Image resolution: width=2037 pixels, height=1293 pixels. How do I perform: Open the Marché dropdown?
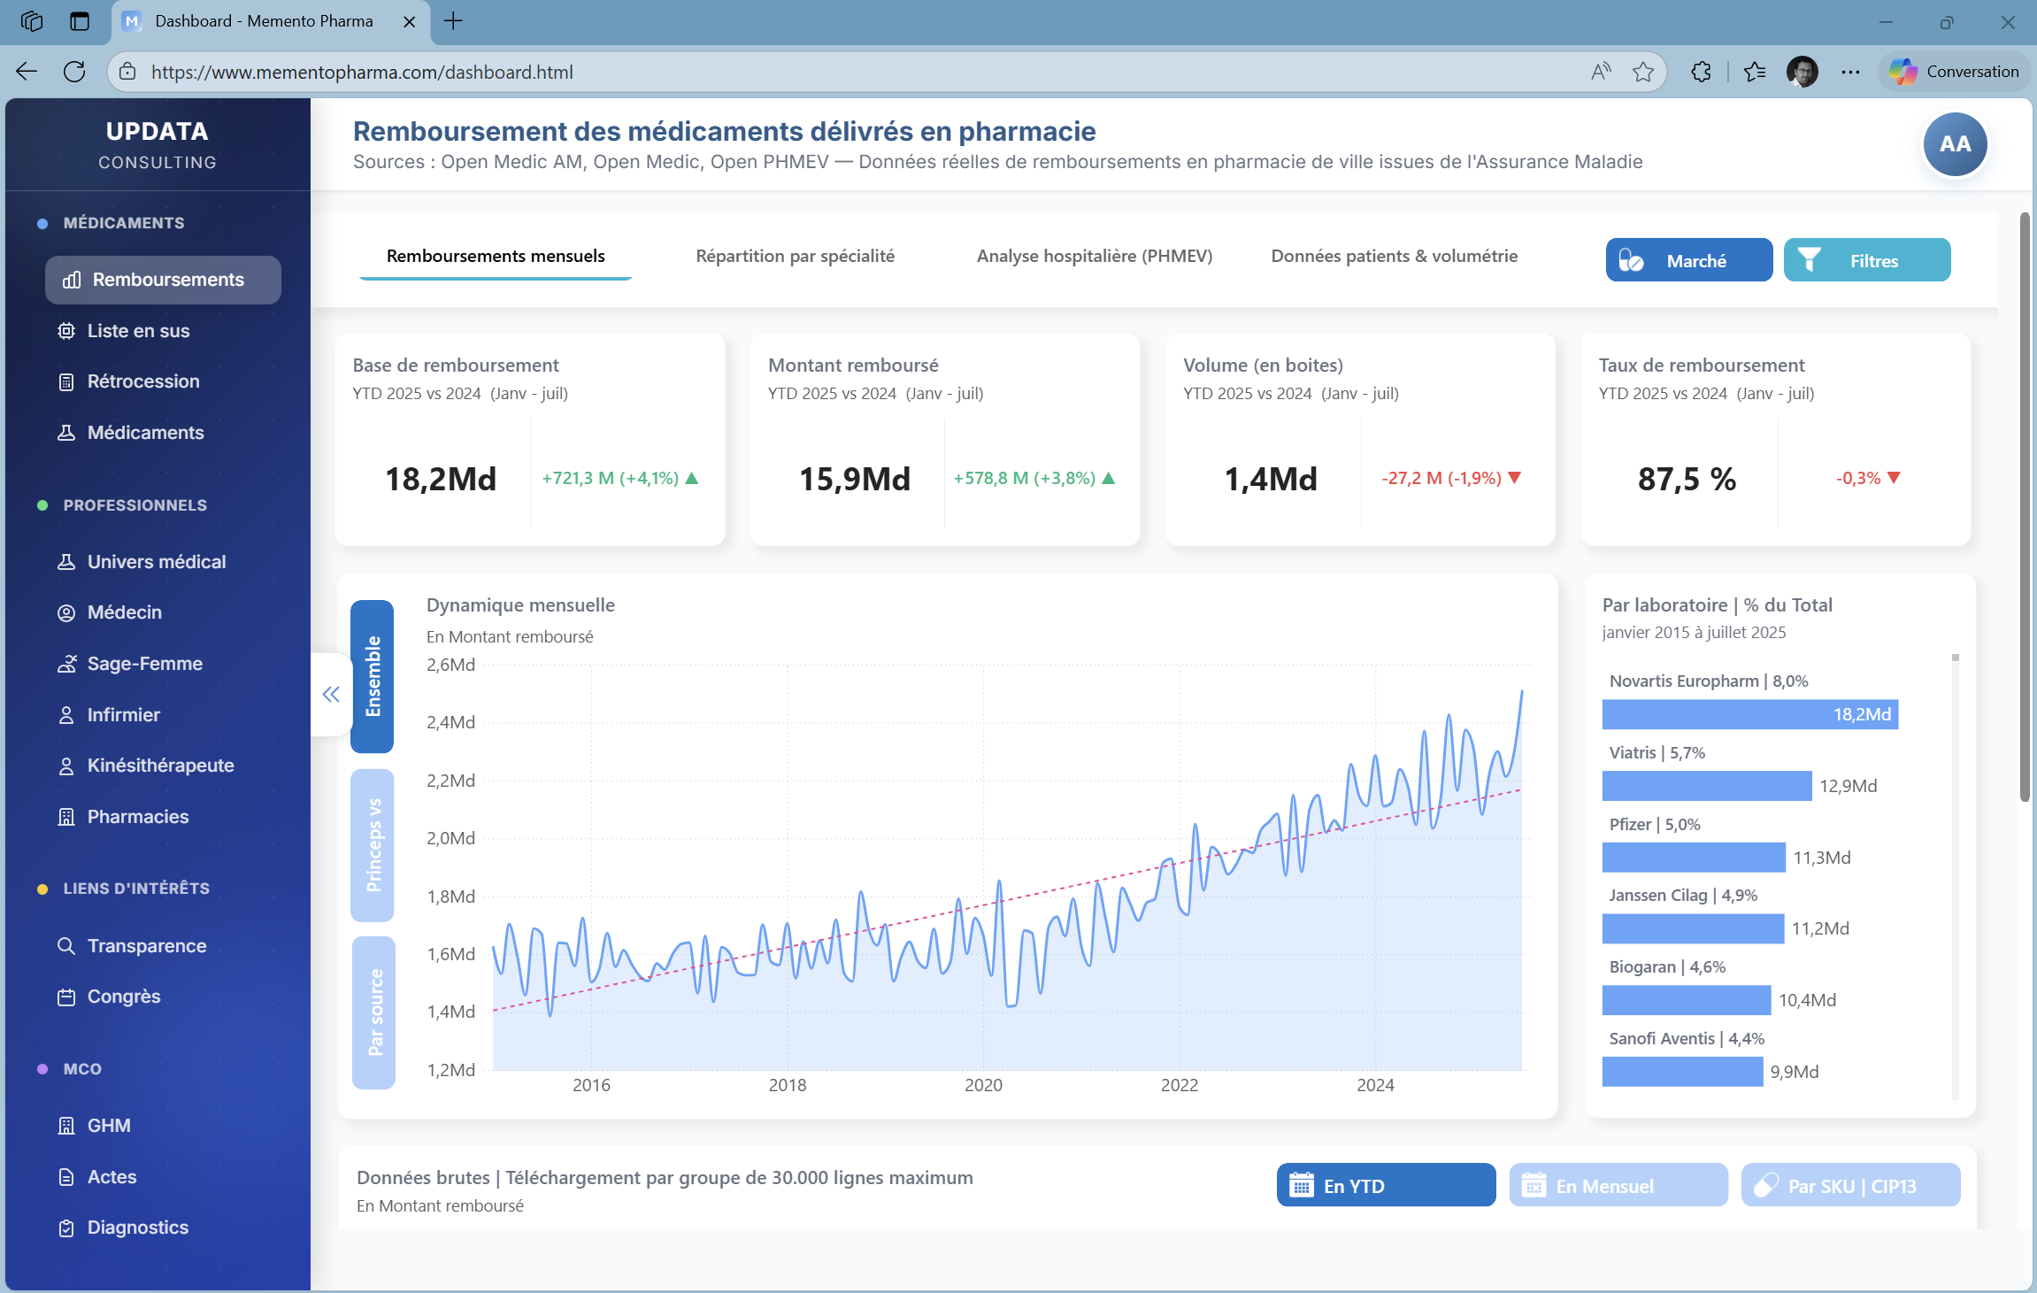point(1687,259)
